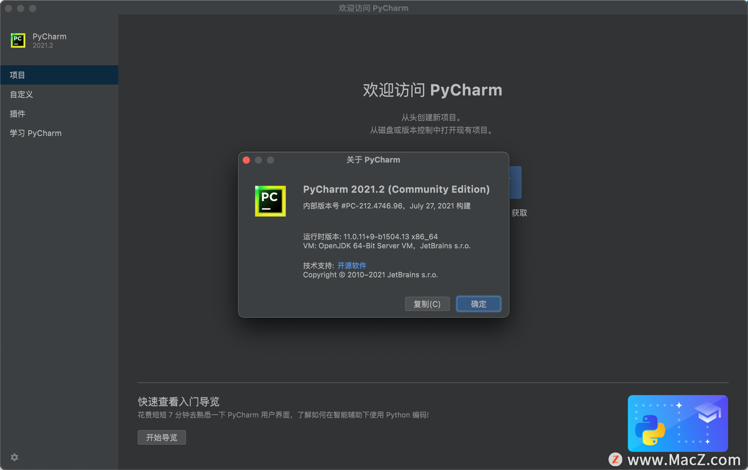Click the PyCharm logo in About dialog
The width and height of the screenshot is (748, 470).
click(x=270, y=201)
